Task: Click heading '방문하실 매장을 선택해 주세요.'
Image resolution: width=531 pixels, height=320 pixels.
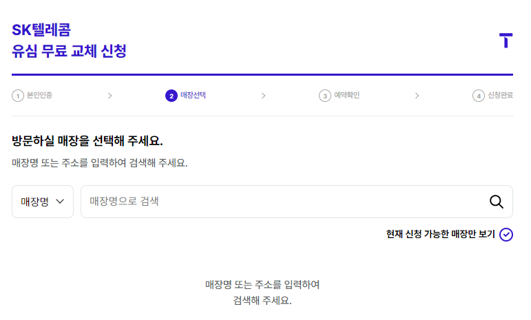Action: click(87, 140)
